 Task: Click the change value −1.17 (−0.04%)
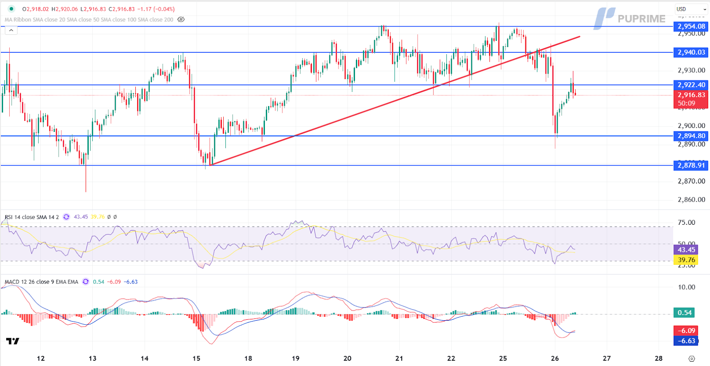click(156, 9)
